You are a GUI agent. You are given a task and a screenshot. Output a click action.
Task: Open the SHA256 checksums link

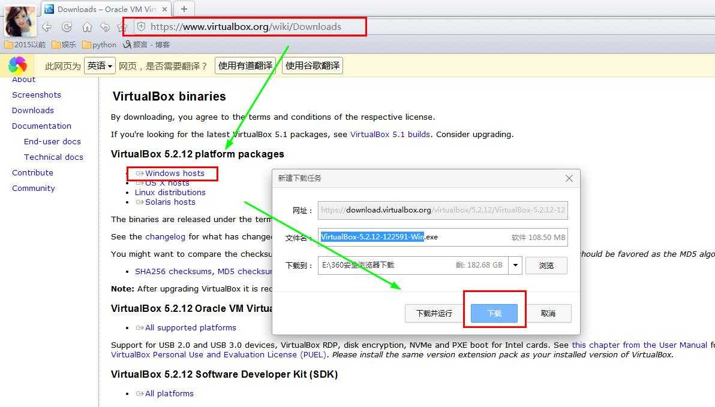pos(173,271)
